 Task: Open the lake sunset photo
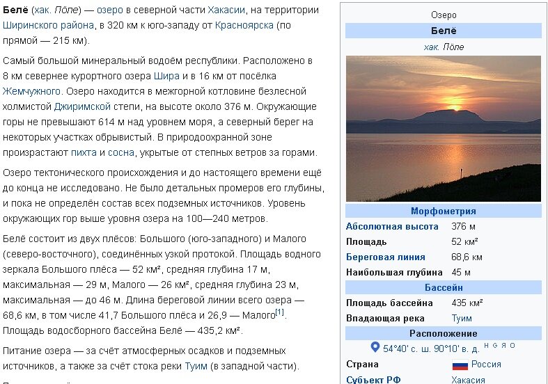pyautogui.click(x=443, y=129)
